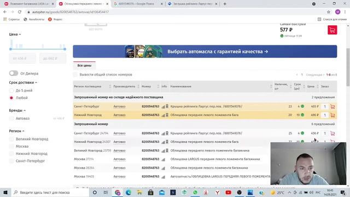Open the Apps shortcut in the bookmarks bar
The height and width of the screenshot is (197, 350).
point(11,20)
